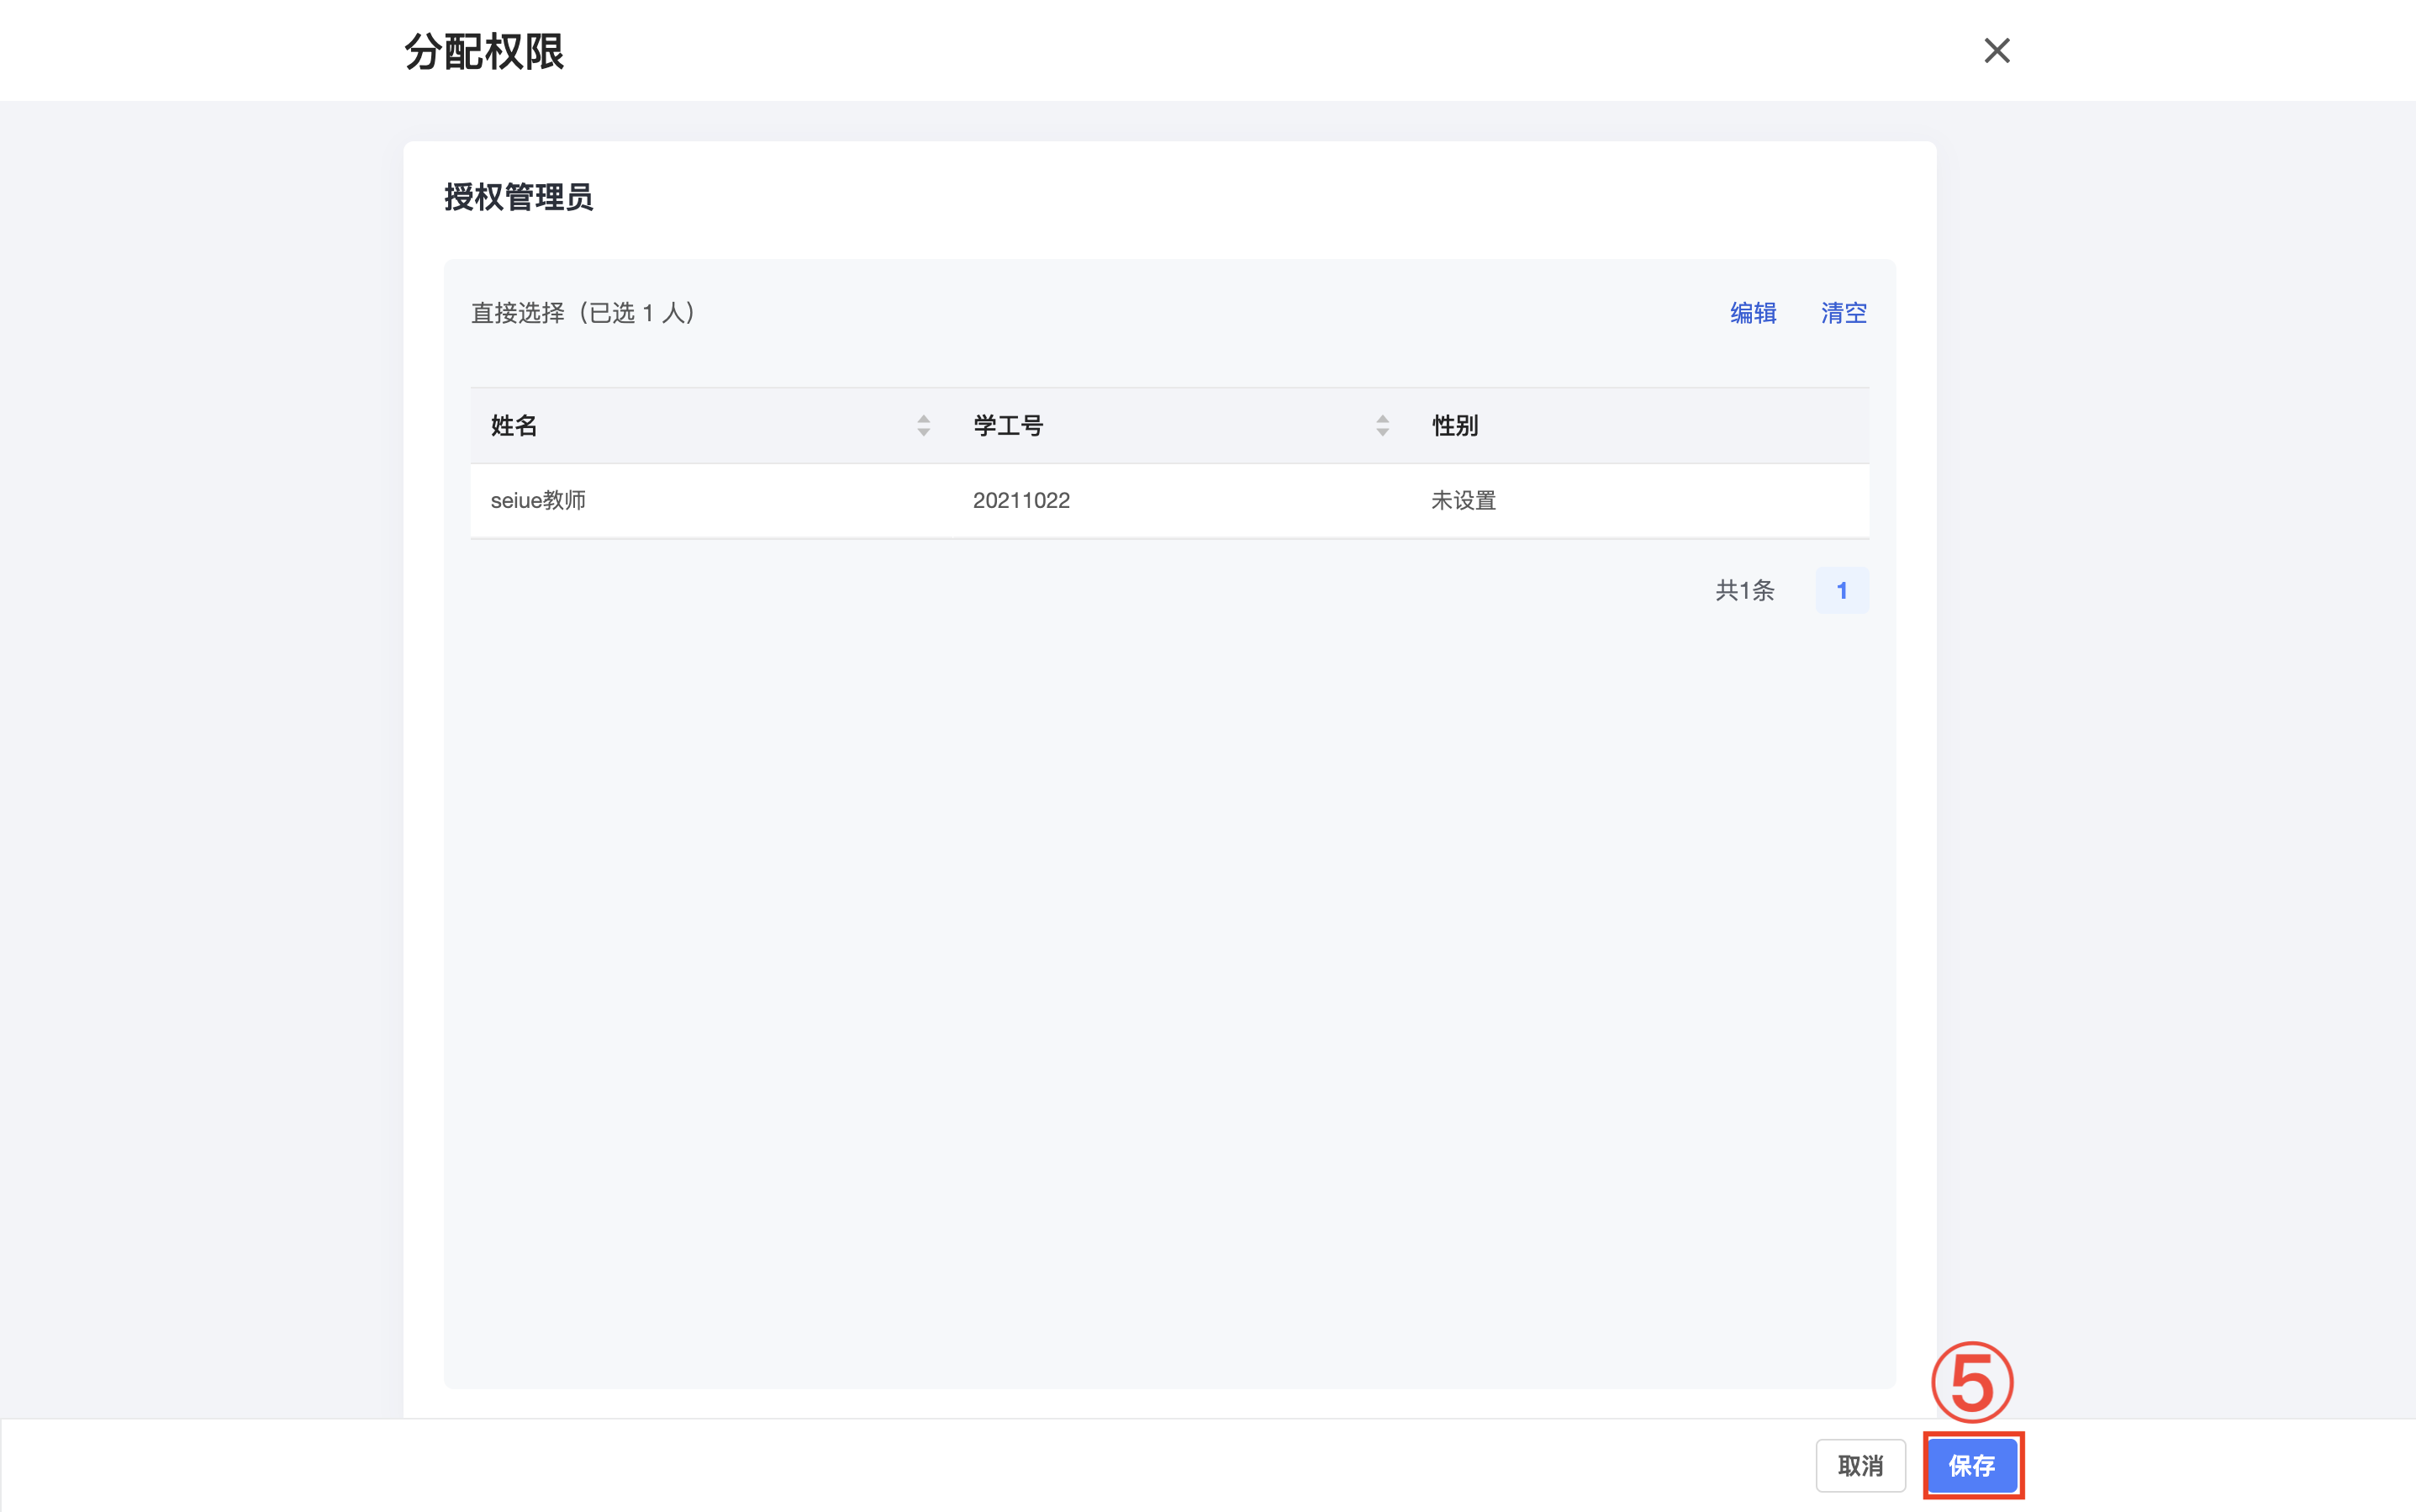Sort the table by the 学工号 column arrows

(1382, 426)
